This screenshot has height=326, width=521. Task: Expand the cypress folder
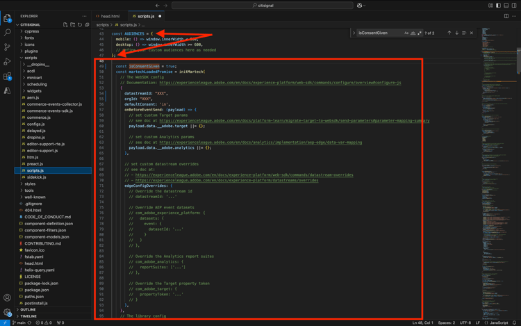tap(31, 31)
